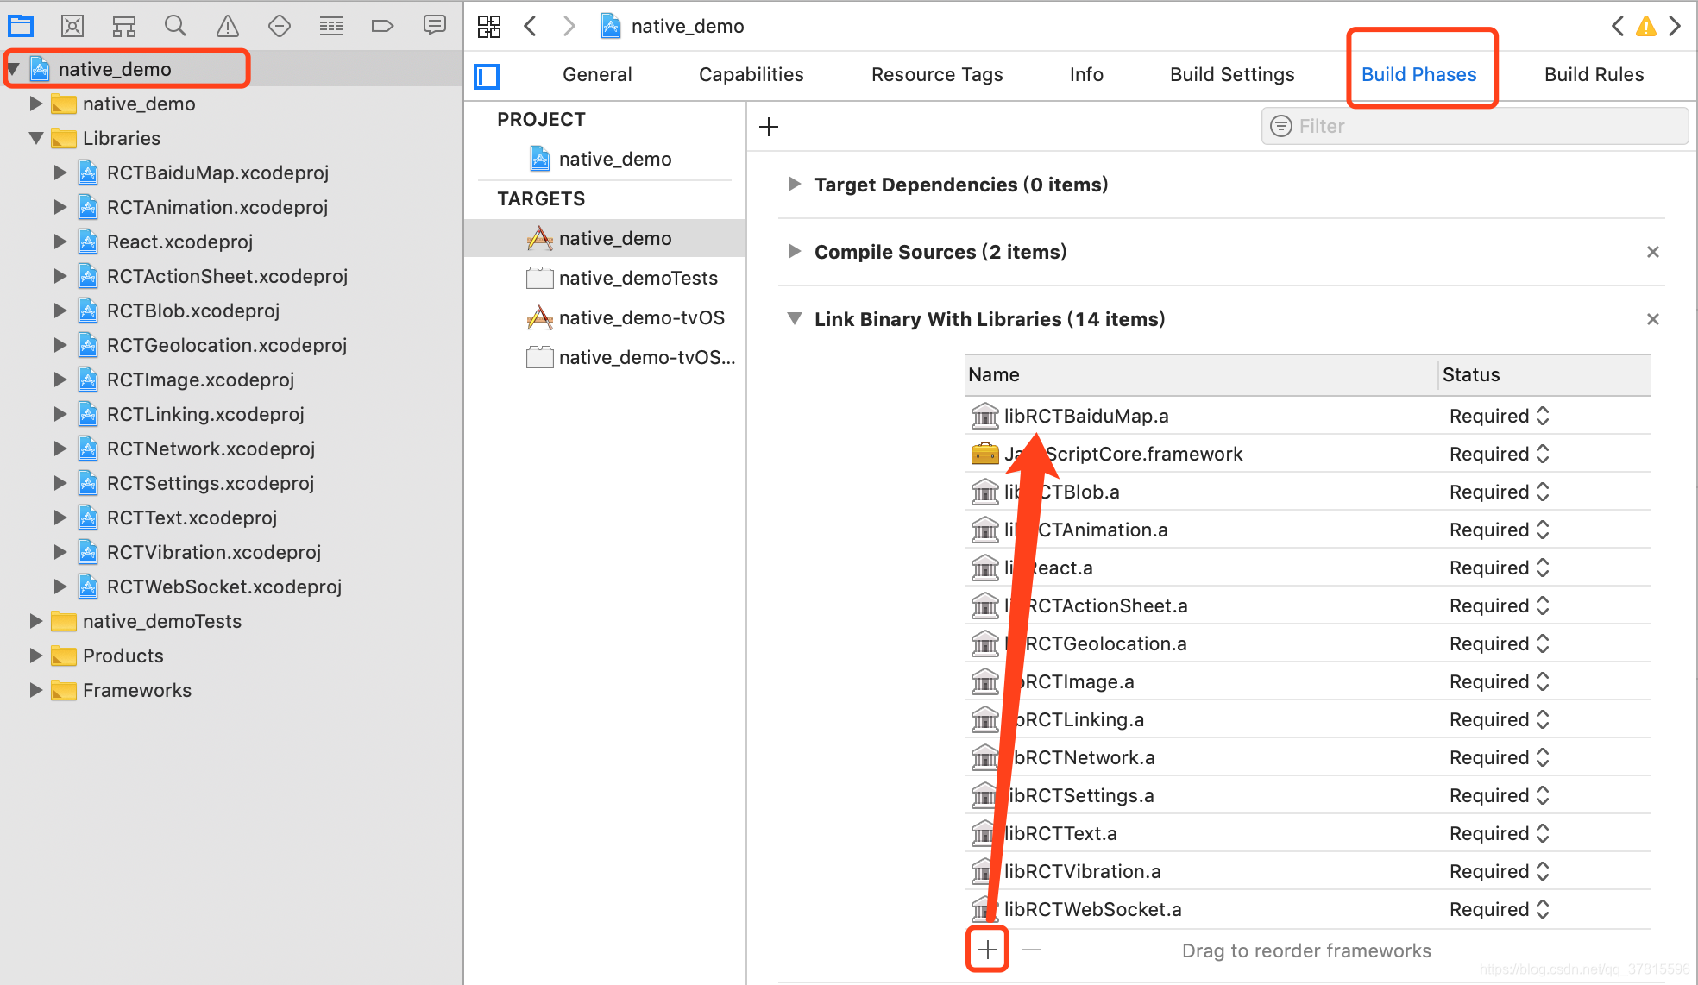This screenshot has height=985, width=1698.
Task: Delete the Compile Sources phase
Action: pos(1652,252)
